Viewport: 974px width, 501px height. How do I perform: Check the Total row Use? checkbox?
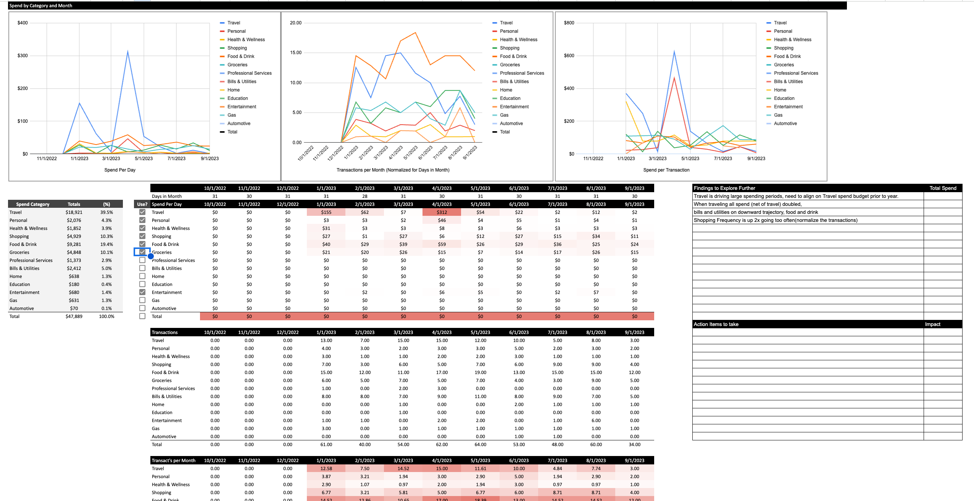(142, 316)
